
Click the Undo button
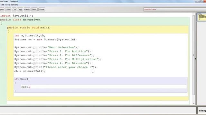[8, 9]
